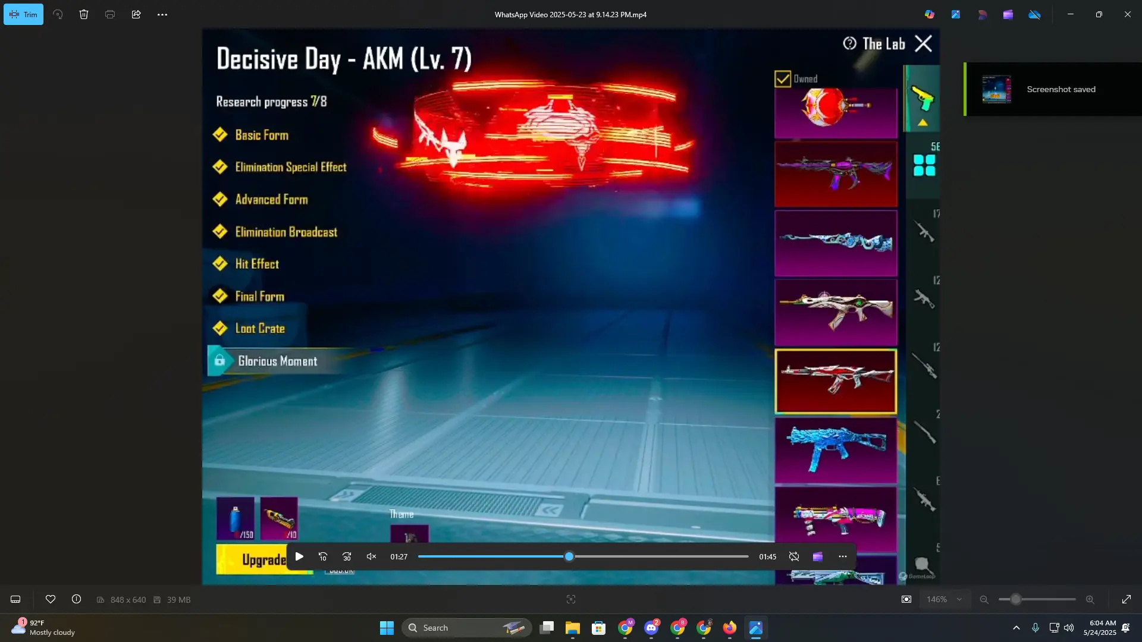Image resolution: width=1142 pixels, height=642 pixels.
Task: Click the zoom slider handle
Action: (x=1016, y=599)
